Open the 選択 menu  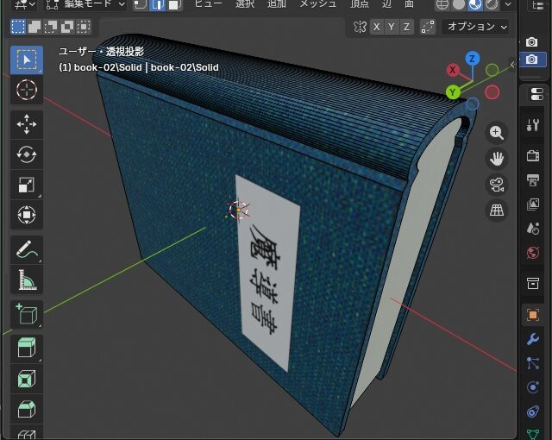click(245, 4)
